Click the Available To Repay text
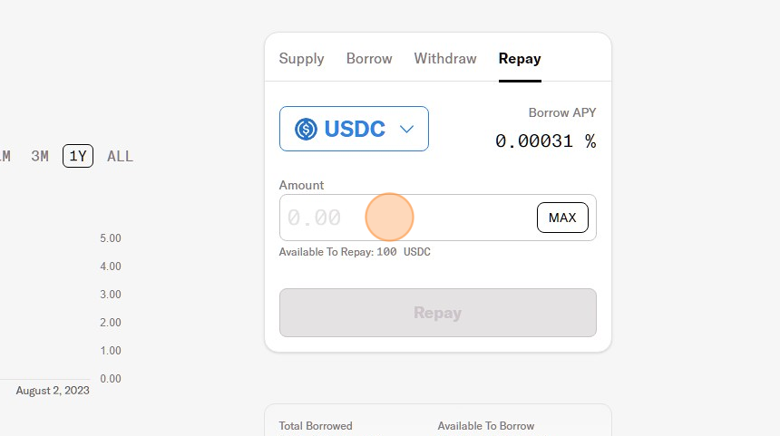 (355, 252)
